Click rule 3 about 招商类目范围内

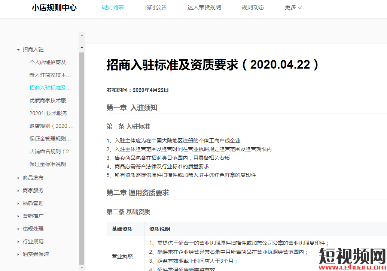(x=168, y=158)
